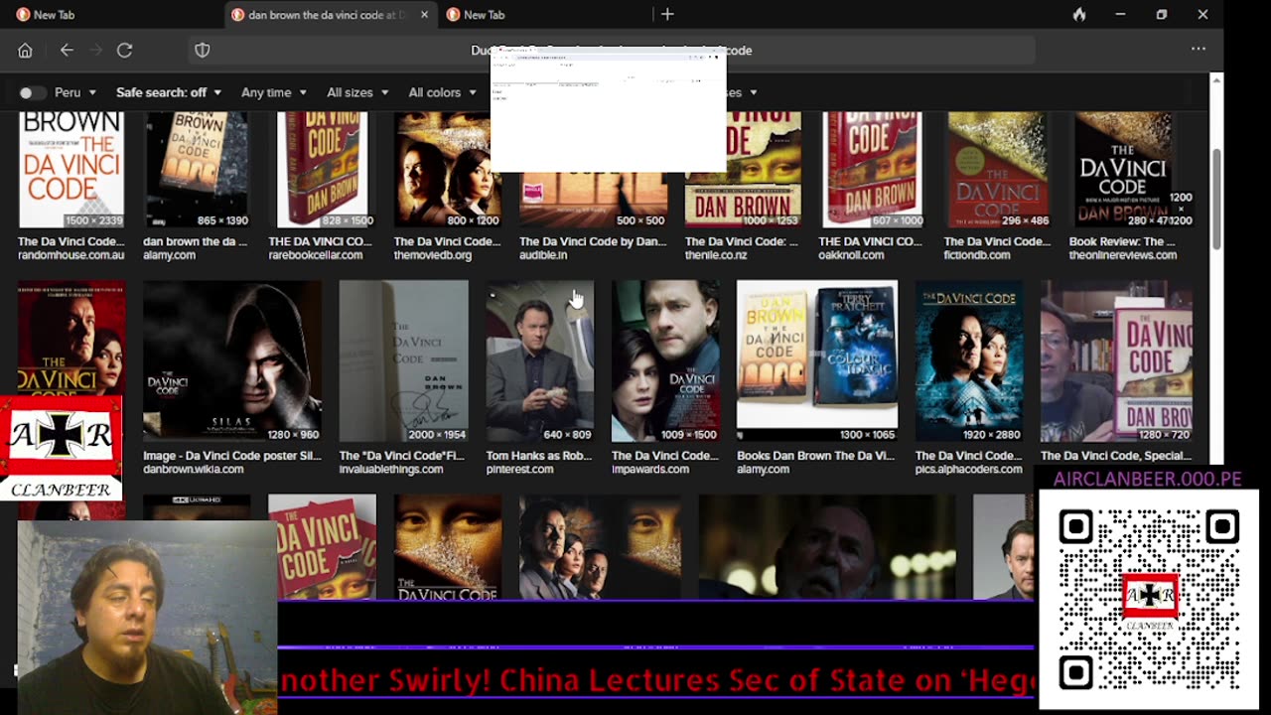1271x715 pixels.
Task: Open impawards.com movie poster image
Action: coord(665,360)
